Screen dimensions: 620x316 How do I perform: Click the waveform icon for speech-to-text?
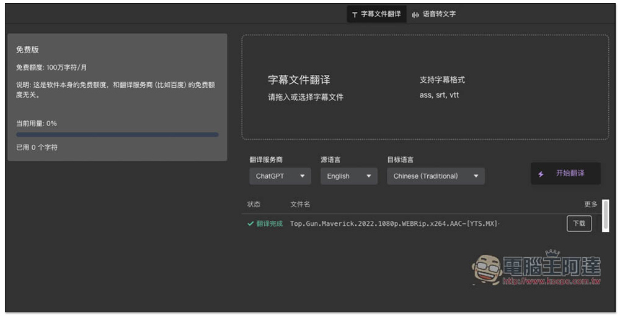(x=415, y=14)
